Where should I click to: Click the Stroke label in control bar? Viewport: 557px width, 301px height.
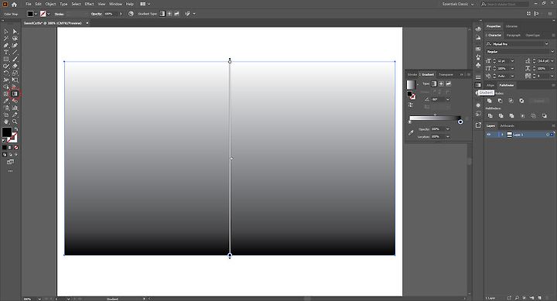pos(59,14)
